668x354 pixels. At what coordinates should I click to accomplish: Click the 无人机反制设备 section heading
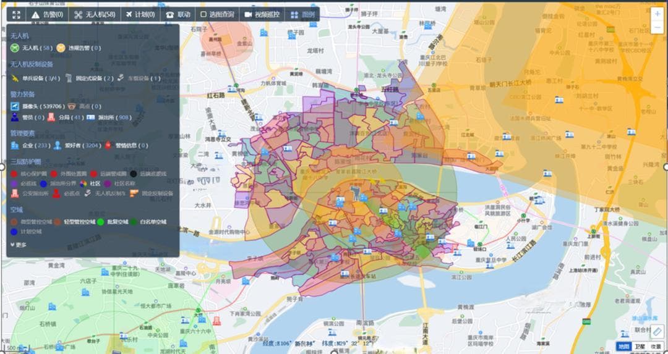coord(32,64)
